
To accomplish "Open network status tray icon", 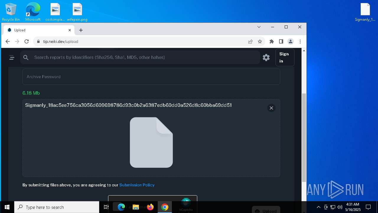I will pyautogui.click(x=333, y=207).
